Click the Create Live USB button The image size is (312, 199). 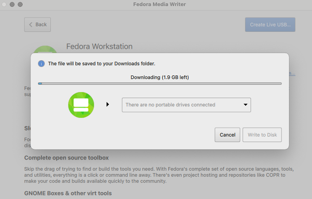point(270,25)
